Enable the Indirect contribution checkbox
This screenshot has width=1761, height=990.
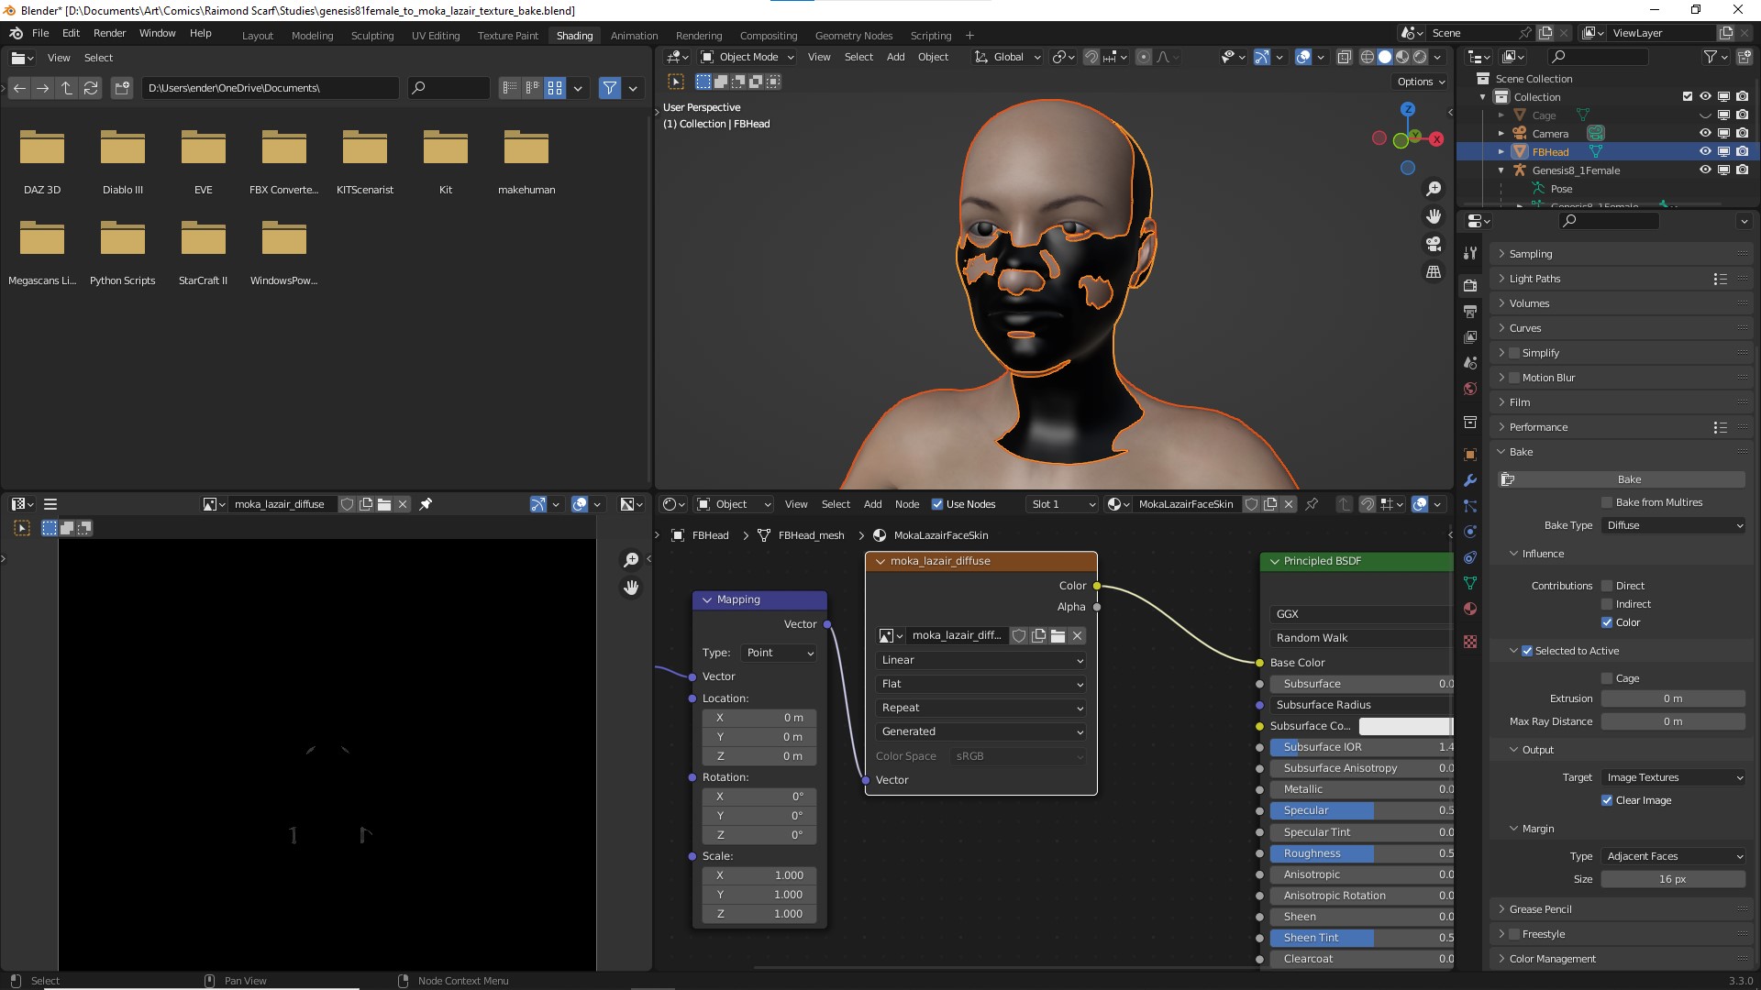click(x=1607, y=604)
